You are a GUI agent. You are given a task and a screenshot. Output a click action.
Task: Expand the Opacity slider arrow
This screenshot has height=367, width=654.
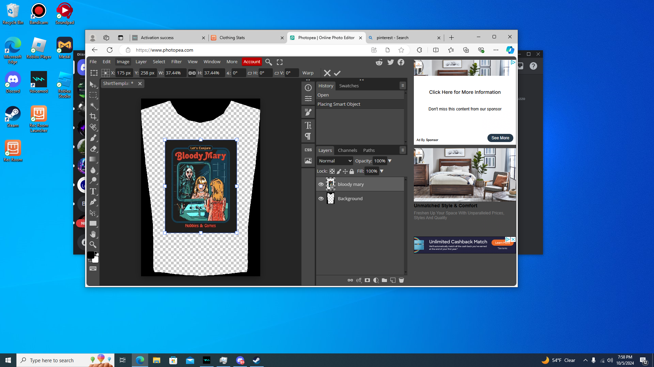pos(390,161)
